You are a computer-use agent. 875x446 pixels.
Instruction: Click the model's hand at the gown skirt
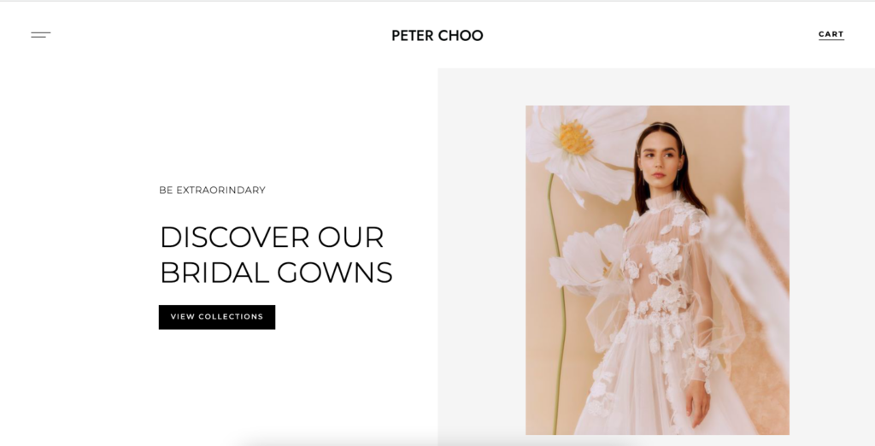click(x=697, y=401)
